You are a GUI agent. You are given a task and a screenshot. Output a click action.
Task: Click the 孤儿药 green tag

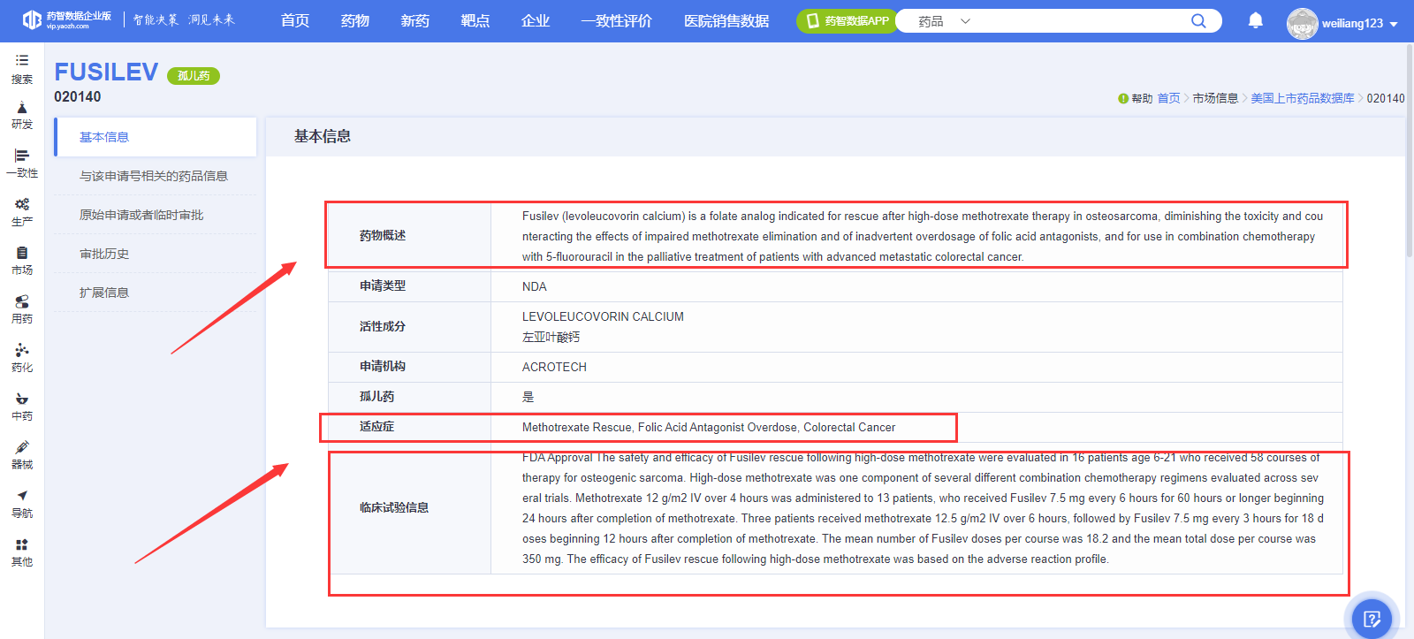[194, 76]
